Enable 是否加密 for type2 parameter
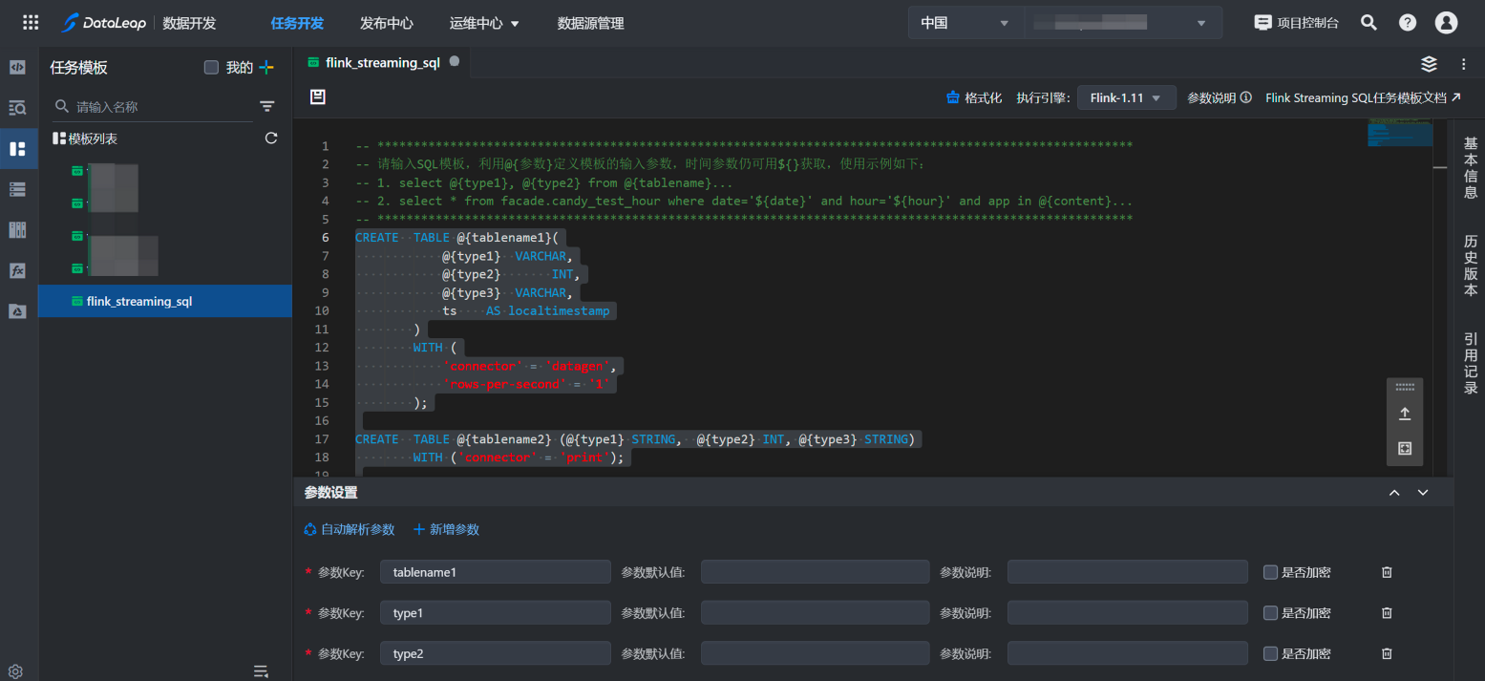Screen dimensions: 1485x681 pyautogui.click(x=1270, y=654)
